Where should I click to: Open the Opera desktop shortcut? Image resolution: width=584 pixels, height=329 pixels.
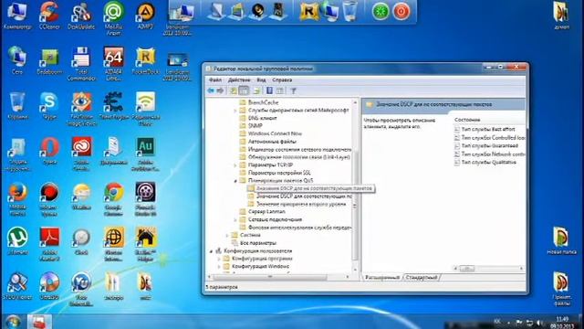pos(49,151)
